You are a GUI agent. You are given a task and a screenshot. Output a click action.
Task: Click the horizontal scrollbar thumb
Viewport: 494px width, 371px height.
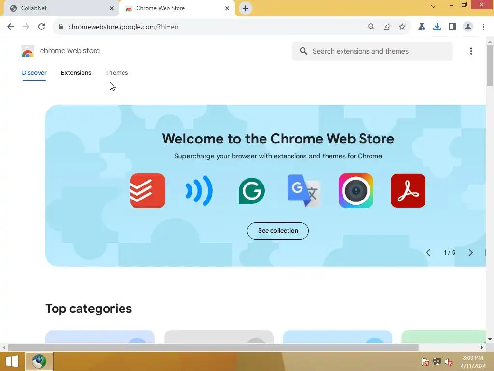click(213, 347)
